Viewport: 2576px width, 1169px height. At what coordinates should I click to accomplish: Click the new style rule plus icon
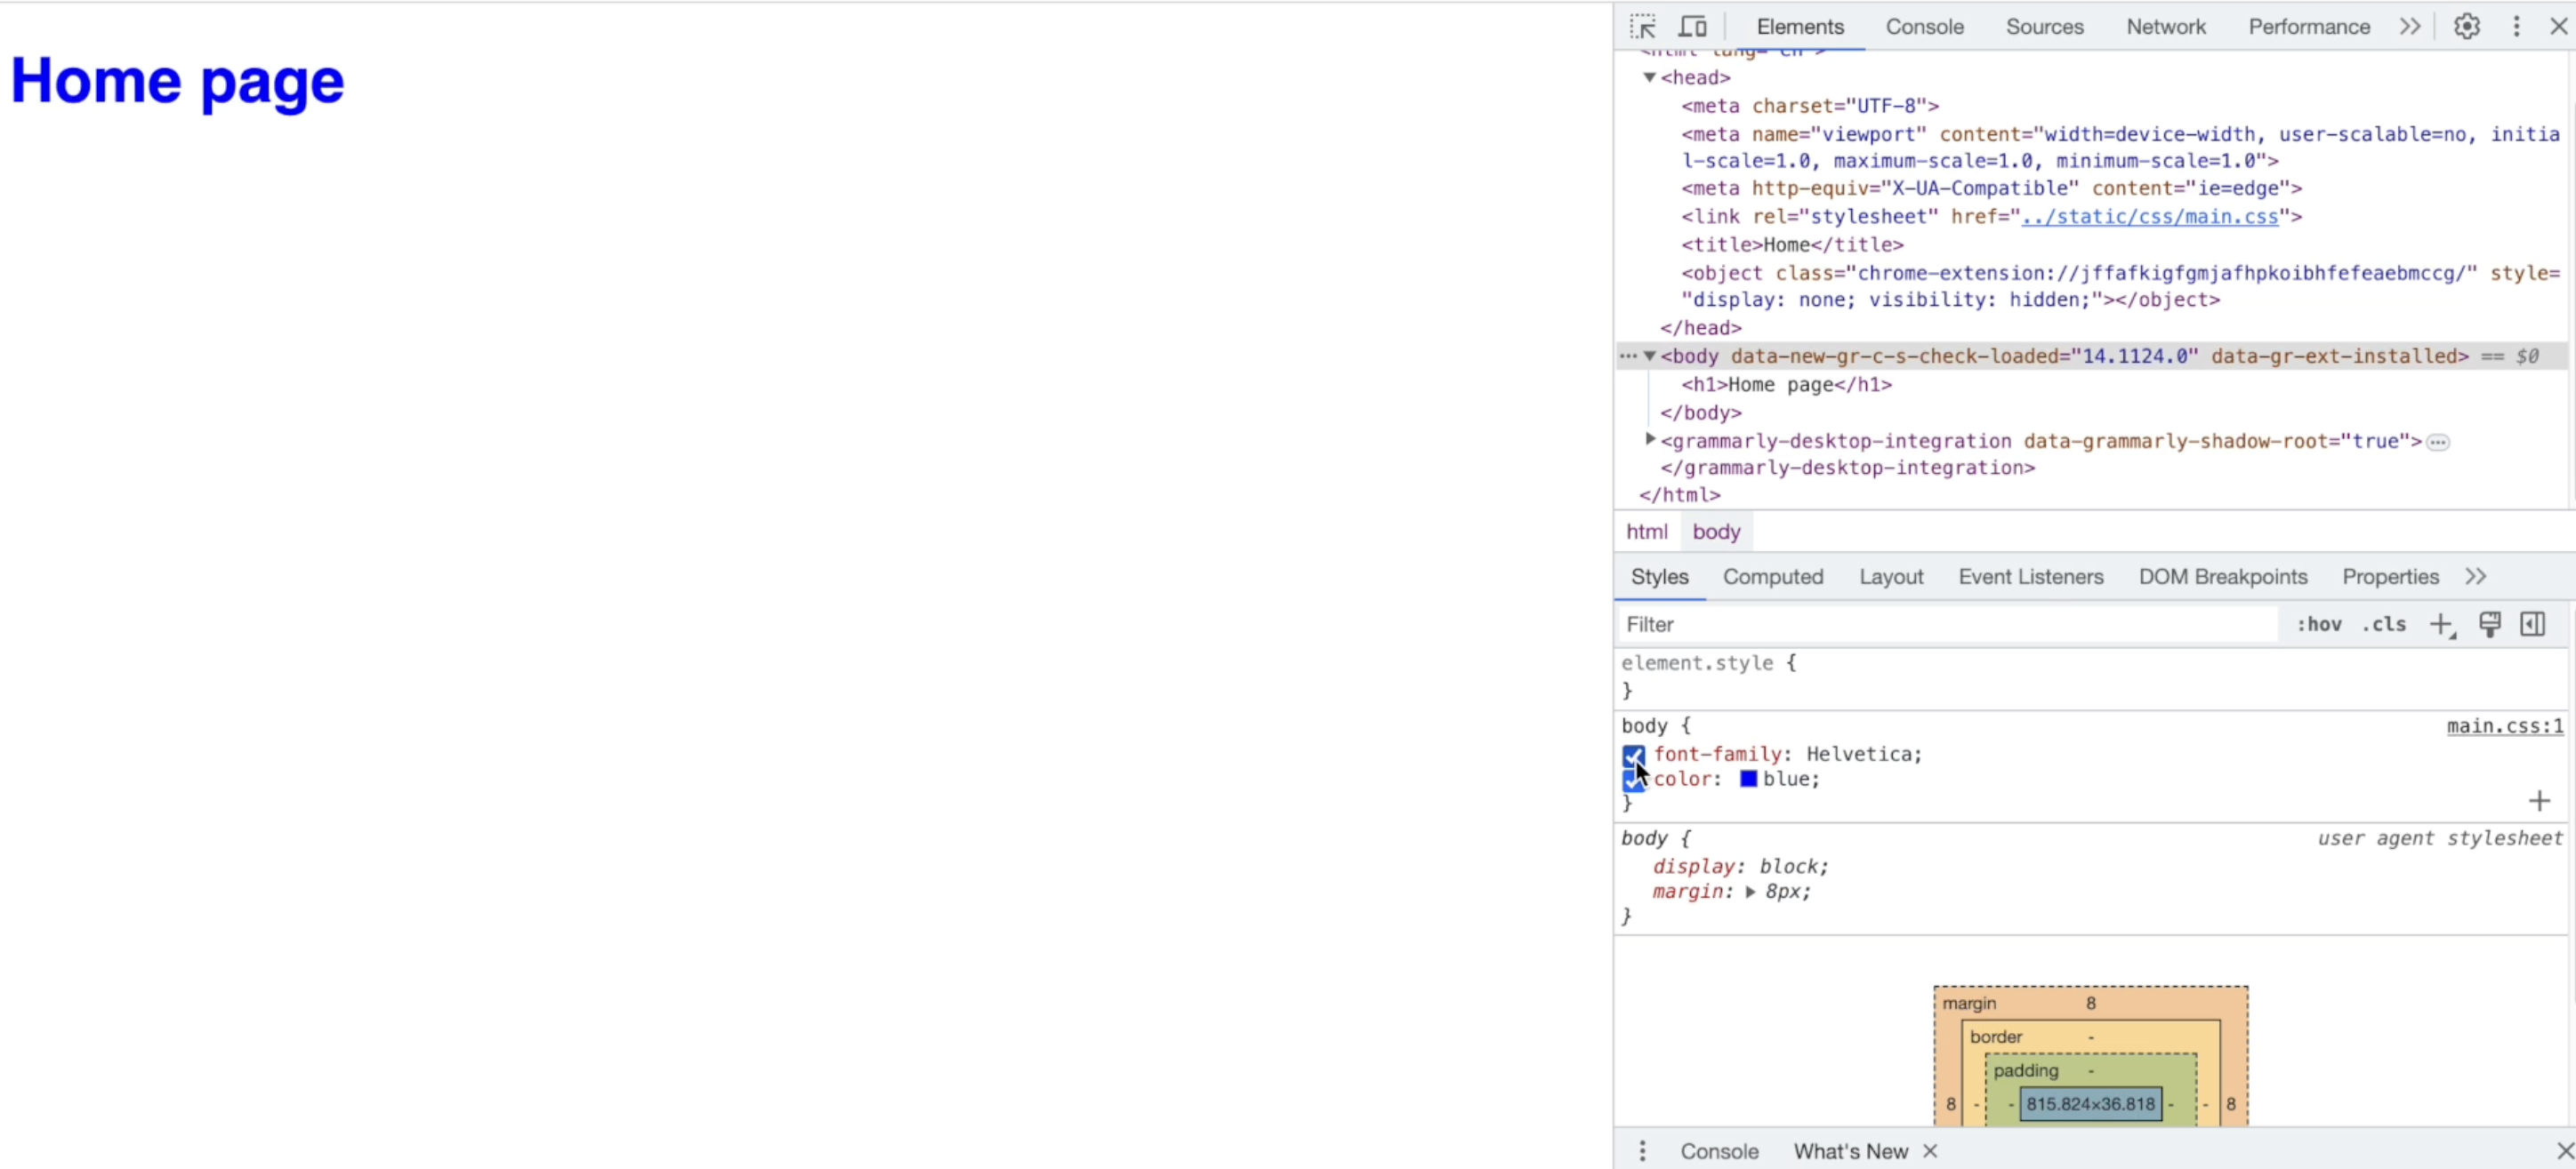click(2441, 624)
